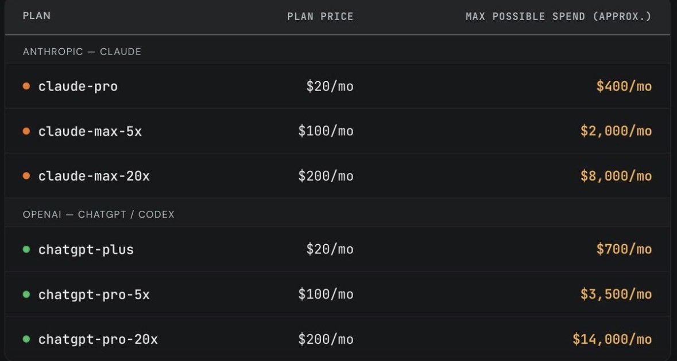677x361 pixels.
Task: Click the green dot beside chatgpt-plus
Action: [x=26, y=249]
